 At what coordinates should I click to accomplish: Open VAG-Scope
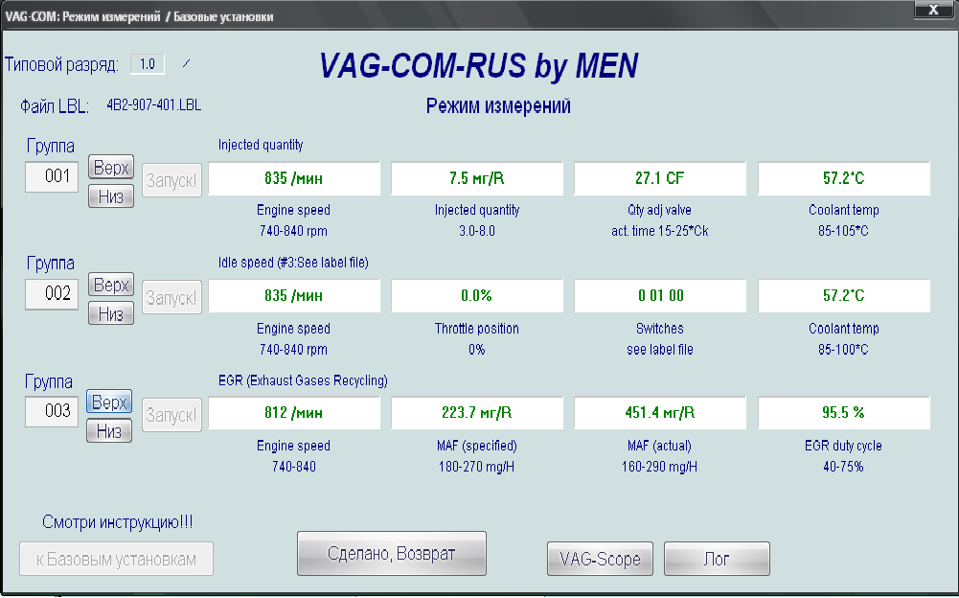pos(600,559)
